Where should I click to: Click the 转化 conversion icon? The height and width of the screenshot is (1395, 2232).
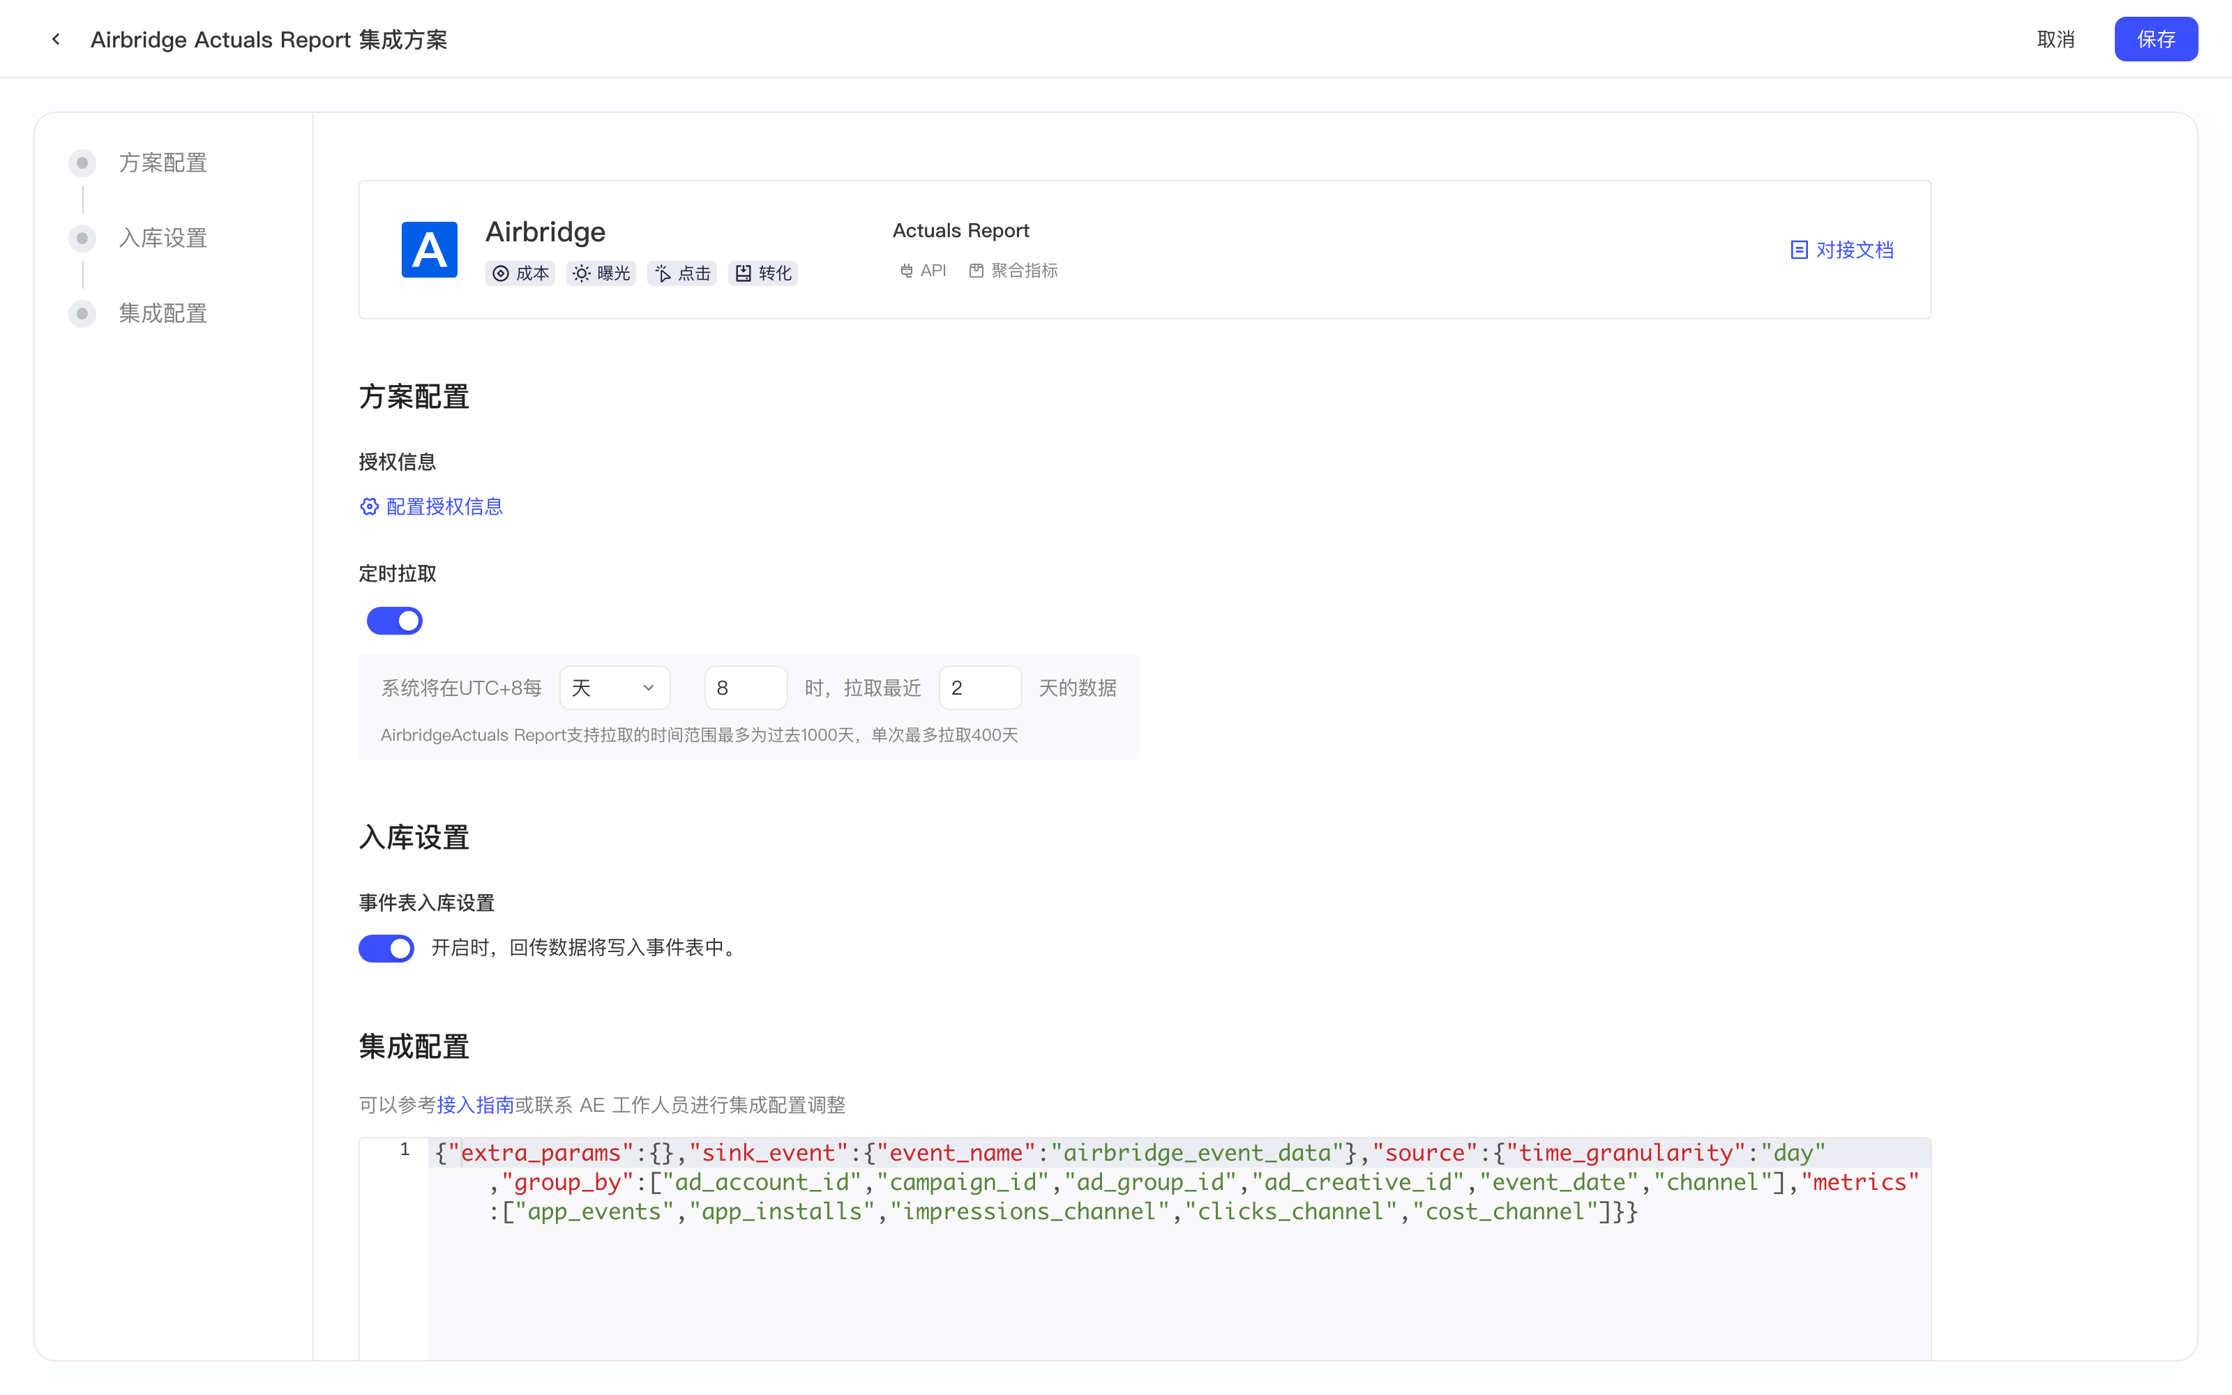(x=744, y=273)
